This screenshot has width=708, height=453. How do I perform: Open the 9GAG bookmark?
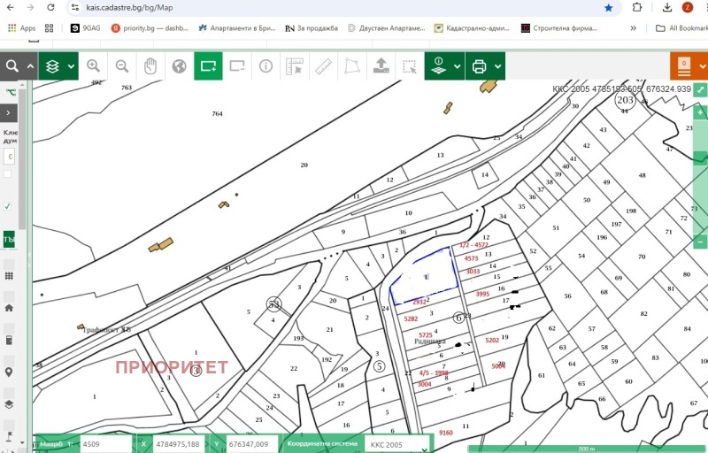tap(85, 28)
